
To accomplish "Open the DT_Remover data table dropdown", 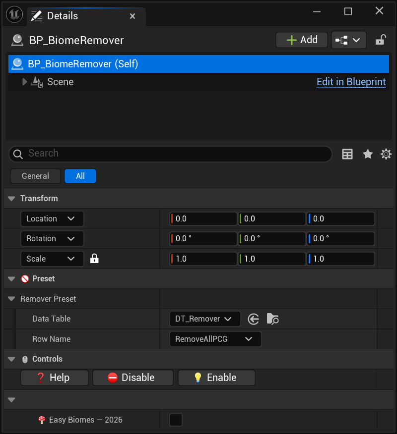I will click(205, 319).
